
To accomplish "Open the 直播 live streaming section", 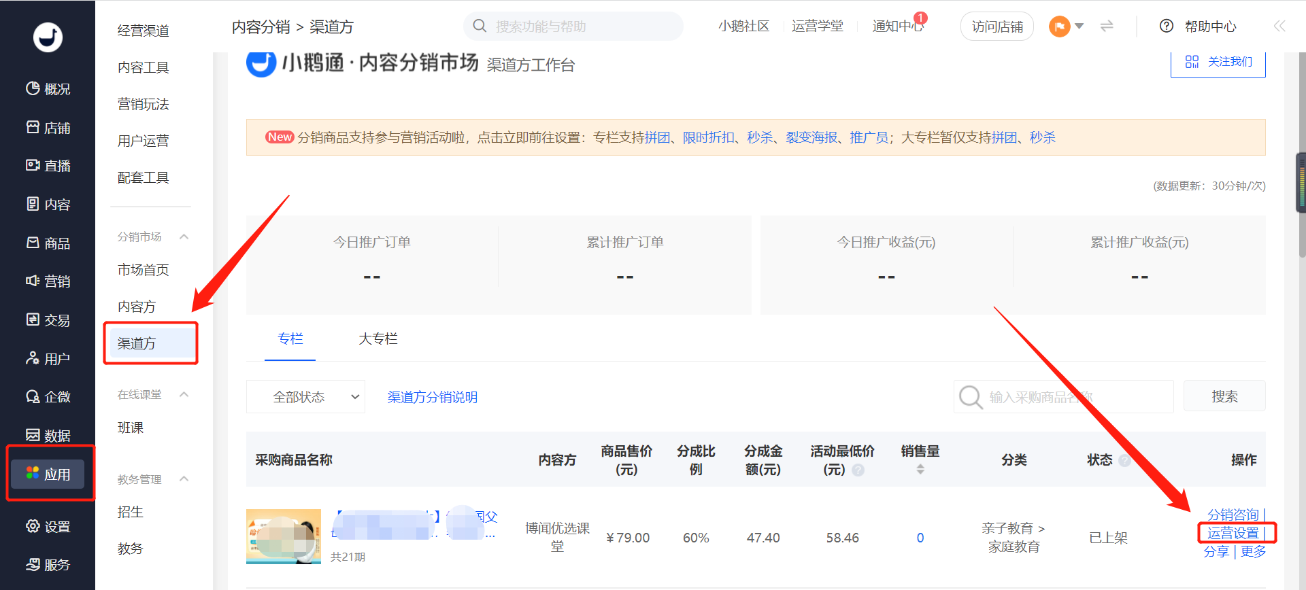I will pyautogui.click(x=48, y=166).
